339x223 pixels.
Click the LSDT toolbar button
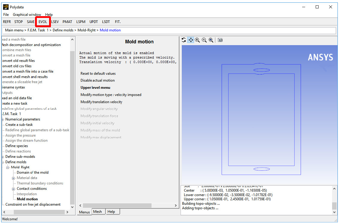(106, 22)
